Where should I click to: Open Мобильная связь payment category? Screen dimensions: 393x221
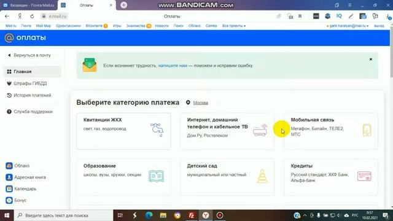pos(331,131)
